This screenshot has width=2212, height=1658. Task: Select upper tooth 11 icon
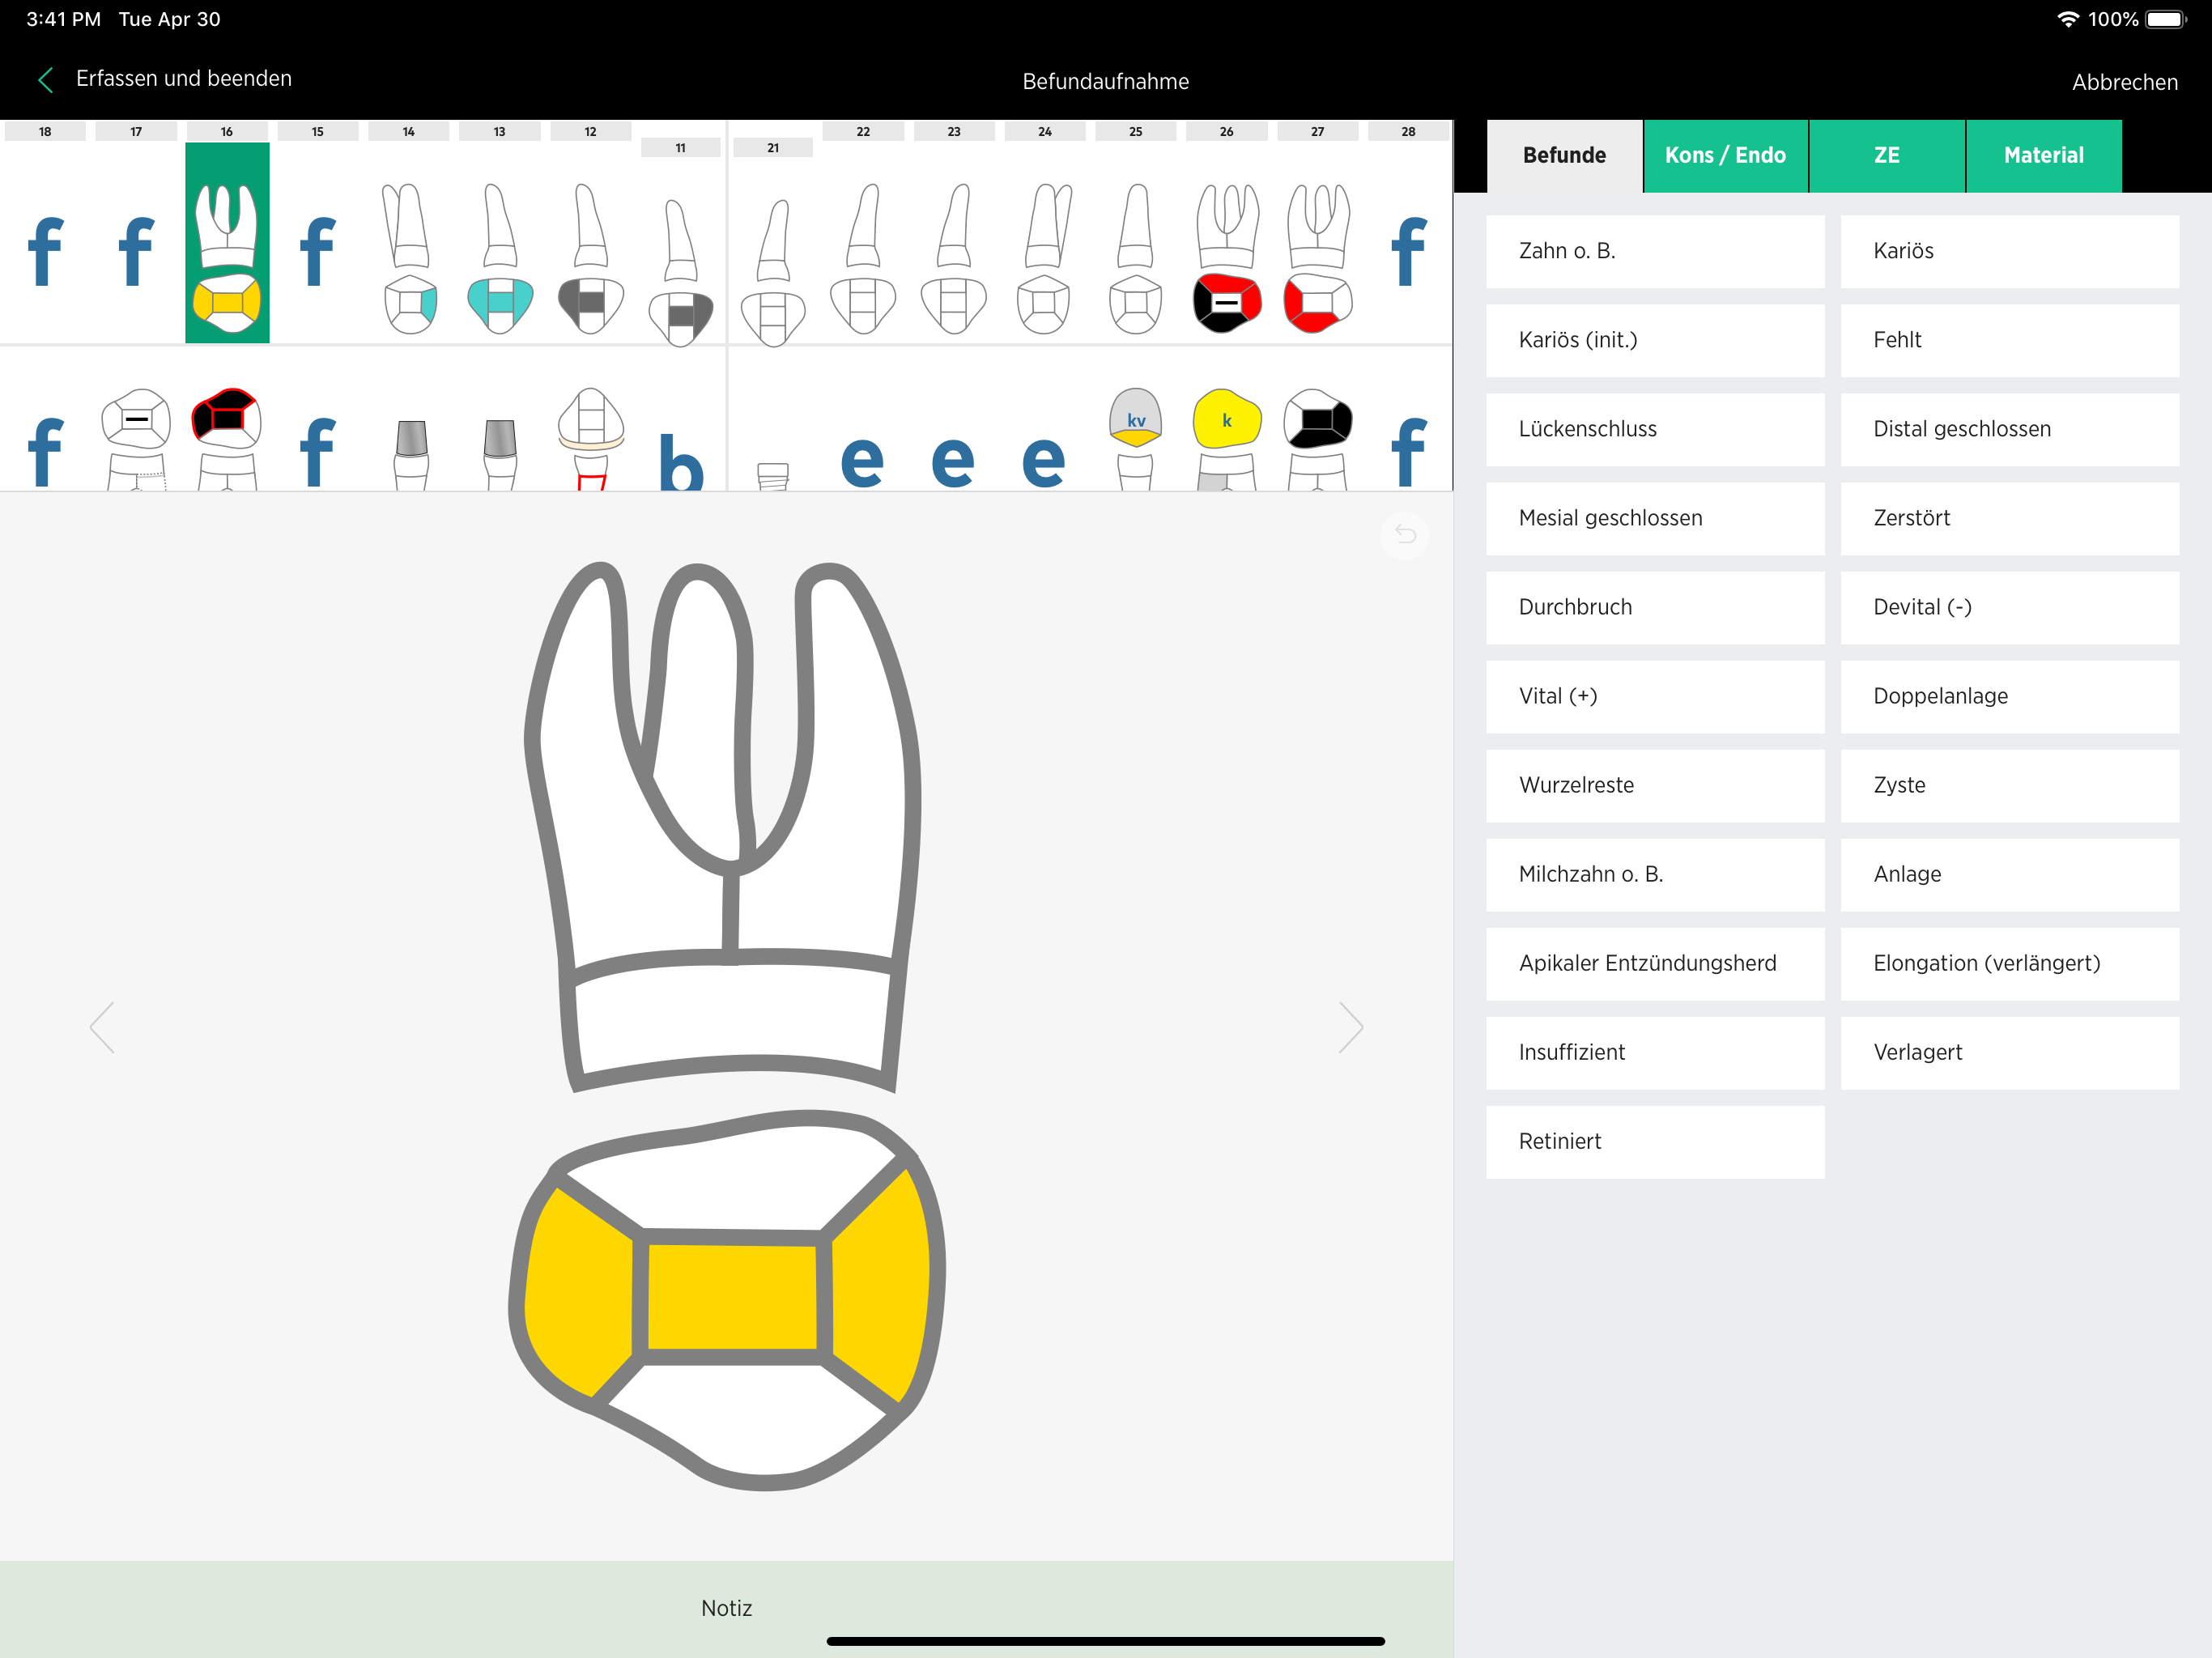pos(681,272)
